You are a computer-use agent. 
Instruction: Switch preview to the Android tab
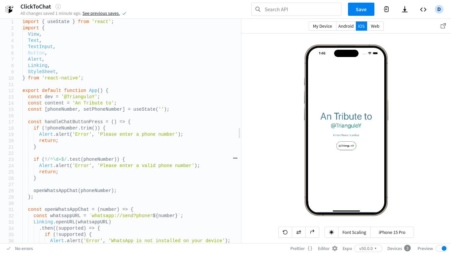[x=346, y=26]
